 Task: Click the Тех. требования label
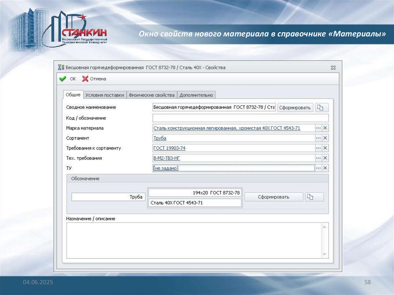(x=84, y=158)
